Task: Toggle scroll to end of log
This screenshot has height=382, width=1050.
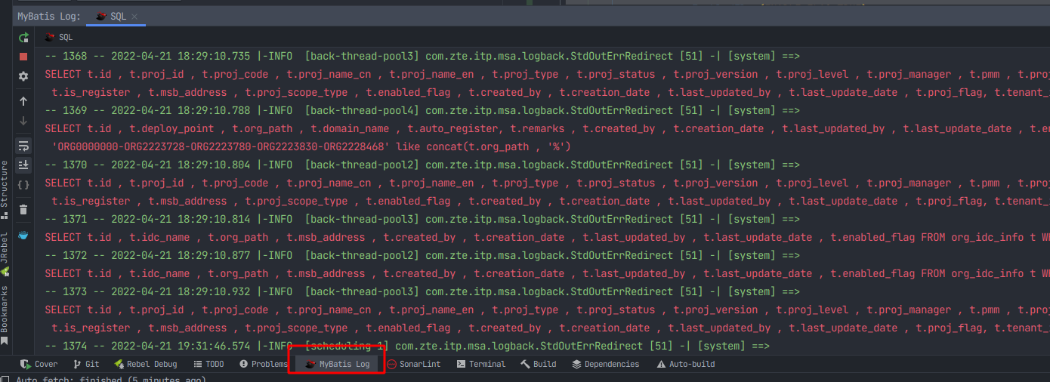Action: point(23,165)
